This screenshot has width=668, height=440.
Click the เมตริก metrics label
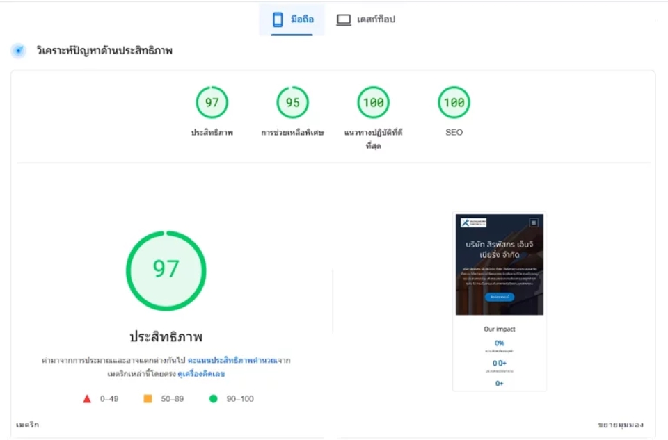coord(28,425)
